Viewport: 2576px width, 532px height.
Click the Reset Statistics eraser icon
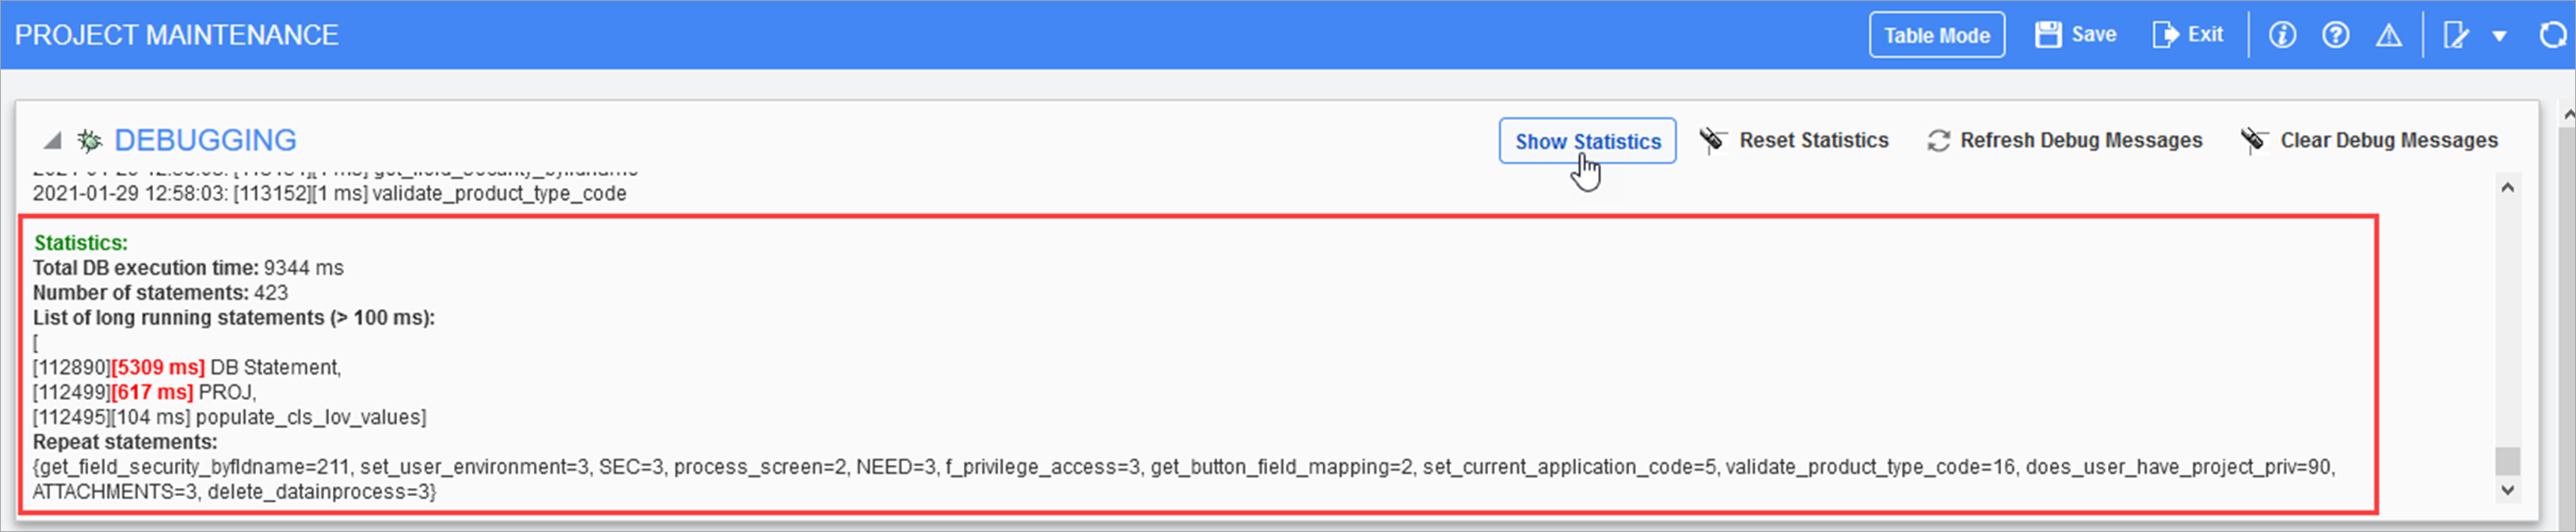(1712, 140)
